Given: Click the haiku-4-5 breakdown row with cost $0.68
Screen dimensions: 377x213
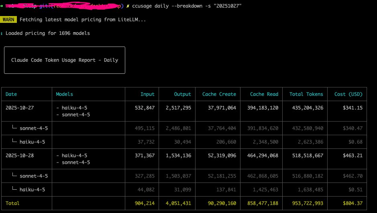Looking at the screenshot, I should [184, 142].
